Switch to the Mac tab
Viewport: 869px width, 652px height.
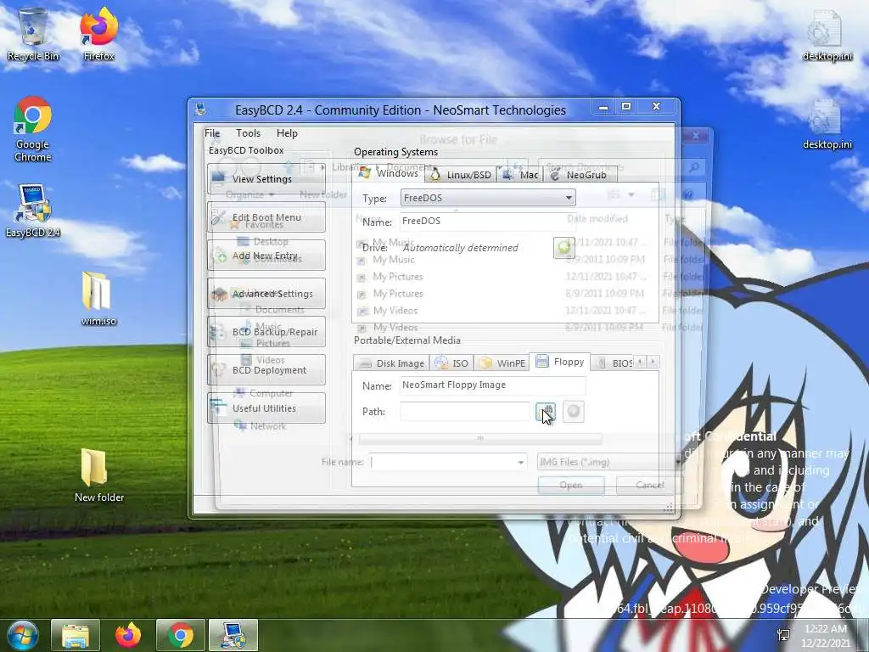click(x=520, y=175)
